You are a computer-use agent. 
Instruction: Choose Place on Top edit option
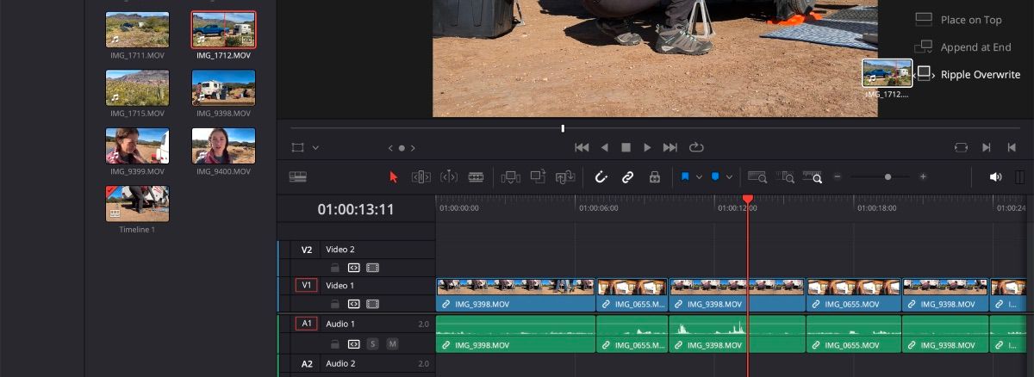pyautogui.click(x=958, y=20)
